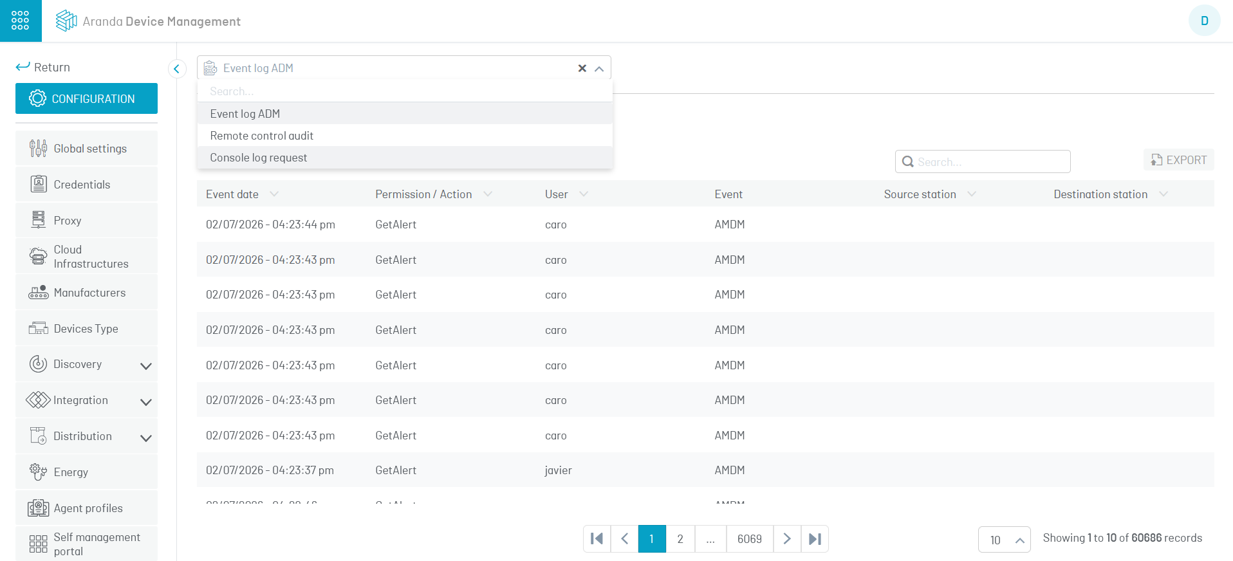
Task: Click the Integration diamond icon
Action: coord(38,400)
